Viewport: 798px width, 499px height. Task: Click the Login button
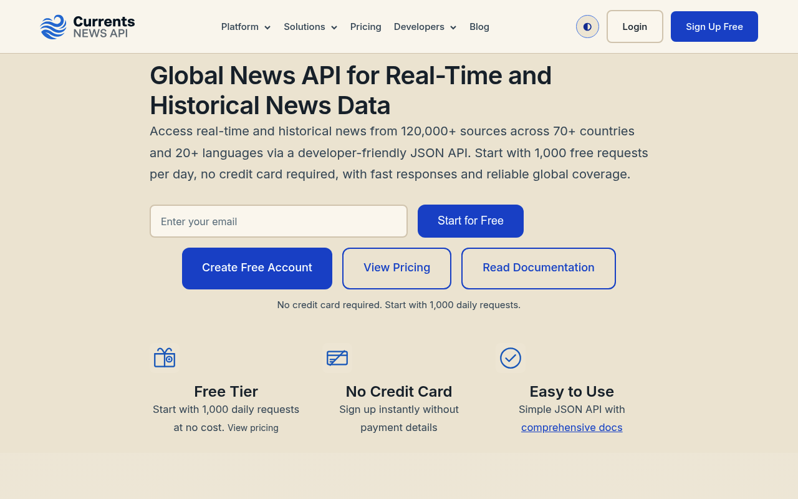tap(635, 27)
